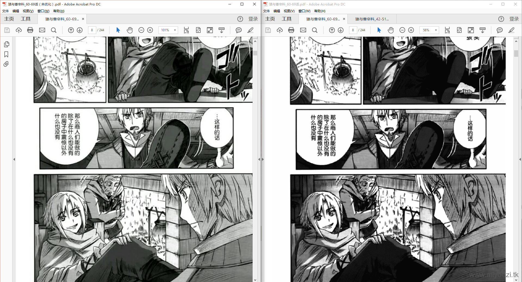Open search magnifier in right window toolbar
Screen dimensions: 522x282
pyautogui.click(x=315, y=30)
